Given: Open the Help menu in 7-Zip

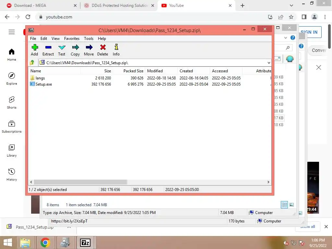Looking at the screenshot, I should [x=102, y=39].
